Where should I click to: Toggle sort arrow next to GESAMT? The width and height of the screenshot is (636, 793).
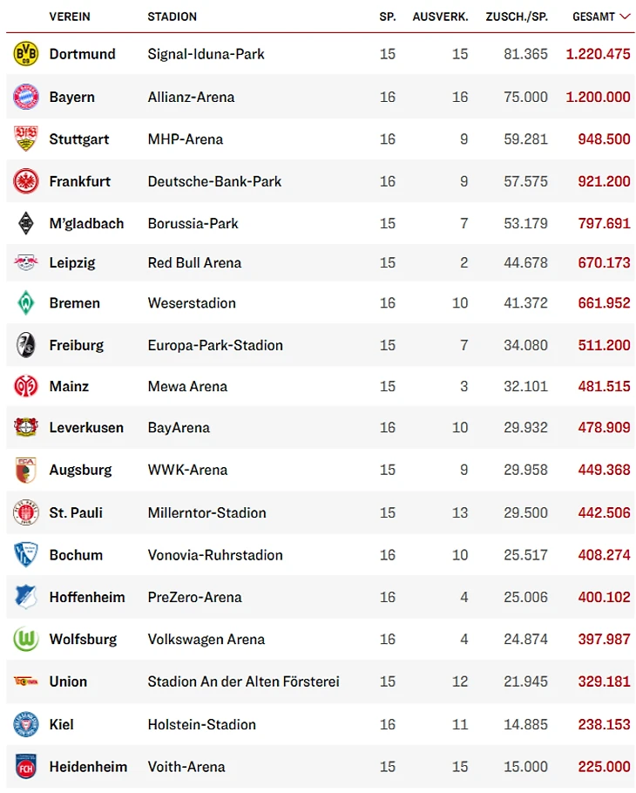point(624,17)
